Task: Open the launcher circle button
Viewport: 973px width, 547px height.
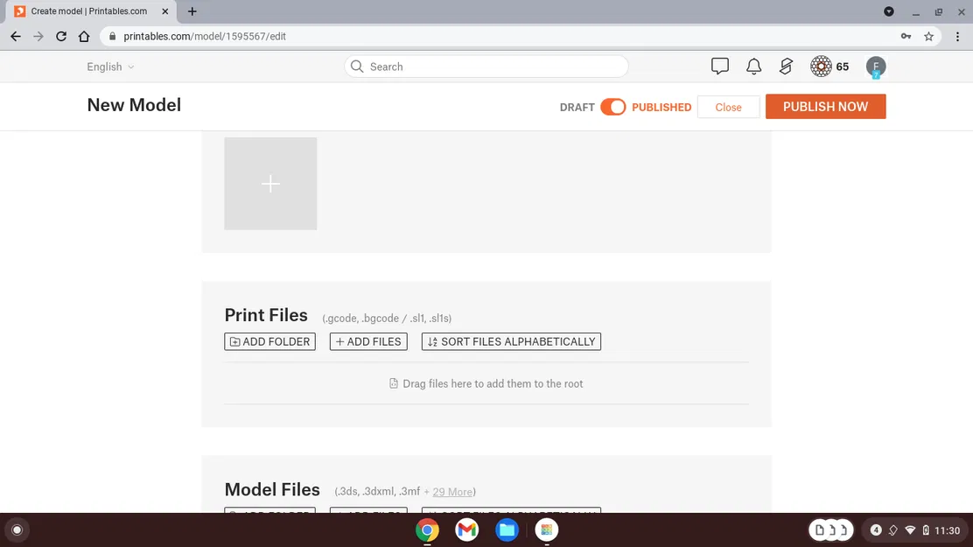Action: click(x=17, y=529)
